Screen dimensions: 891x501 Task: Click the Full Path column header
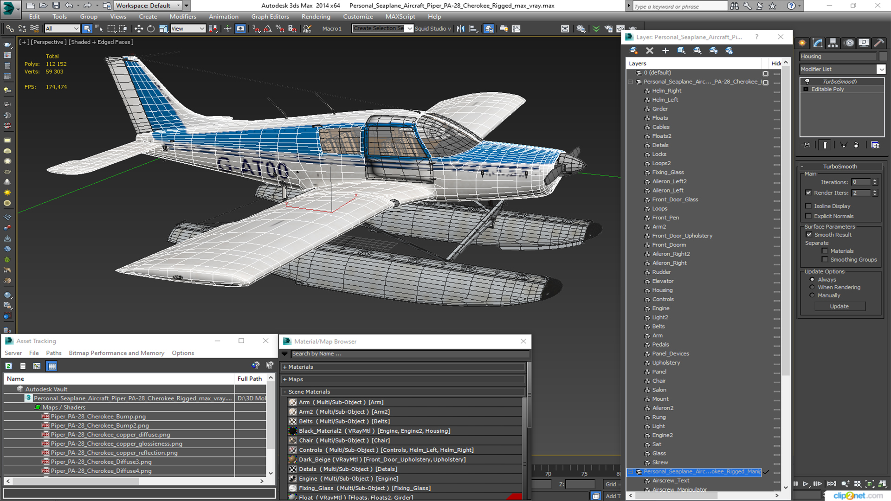[x=250, y=379]
